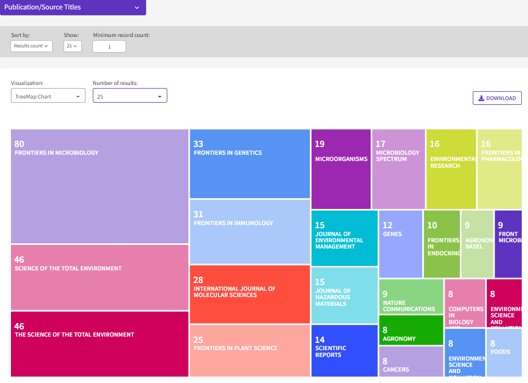
Task: Expand the Publication/Source Titles dropdown
Action: click(x=73, y=7)
